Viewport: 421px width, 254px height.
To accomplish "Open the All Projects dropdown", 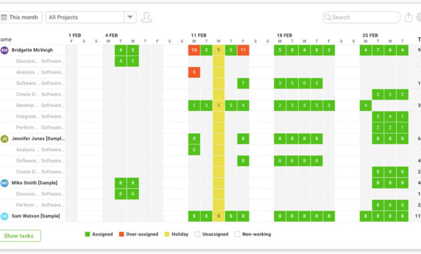I will [91, 17].
